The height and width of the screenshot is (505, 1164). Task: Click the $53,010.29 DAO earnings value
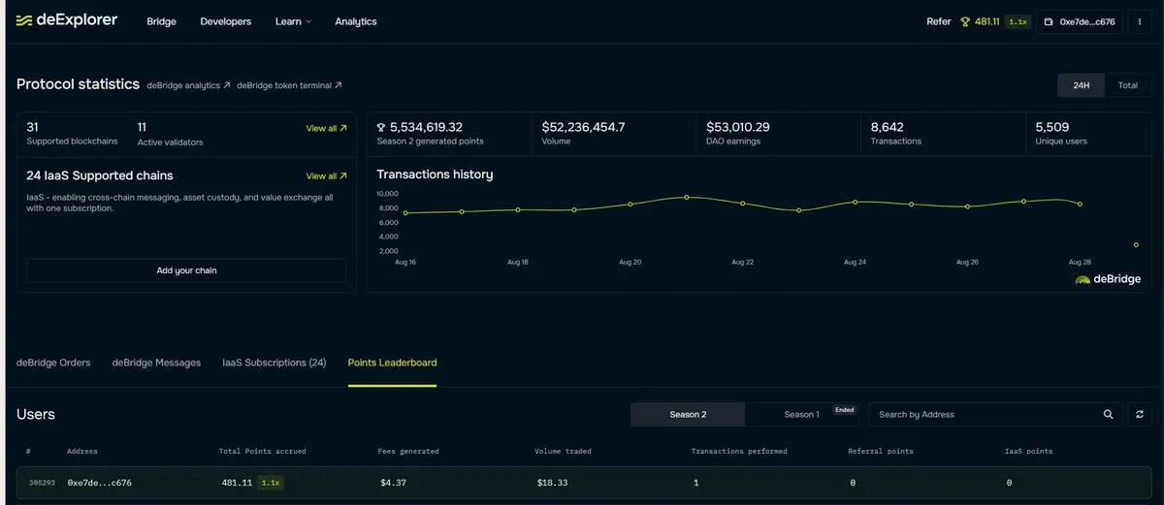point(738,127)
